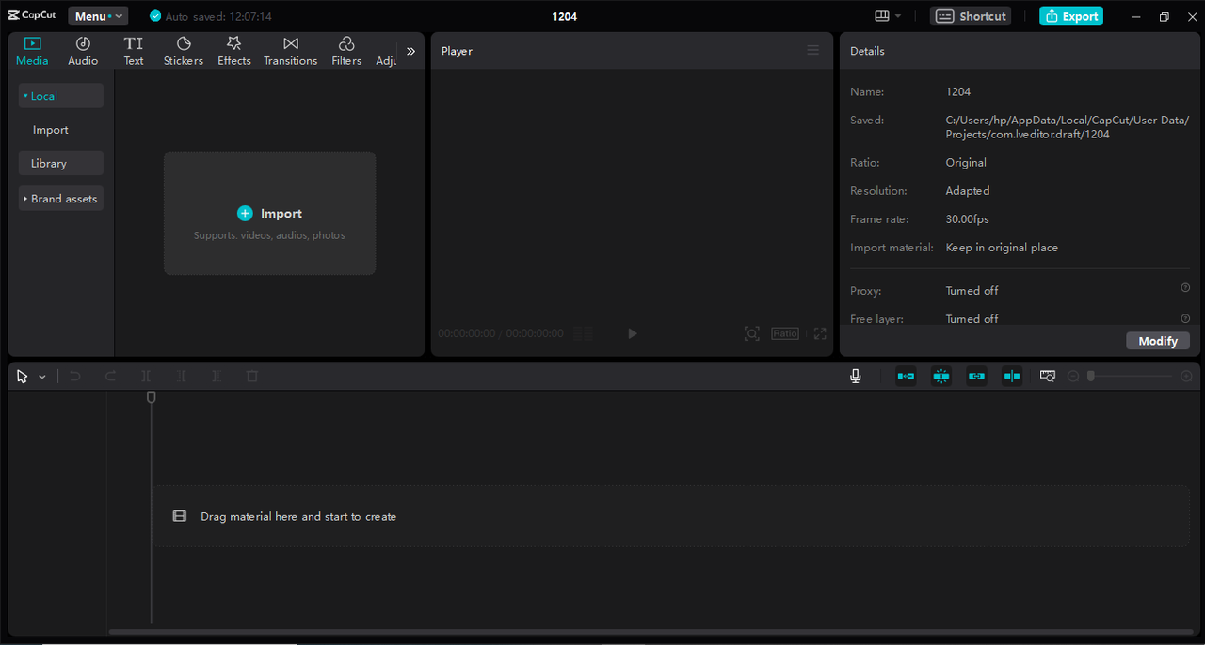This screenshot has height=645, width=1205.
Task: Click the Record voiceover microphone icon
Action: coord(855,376)
